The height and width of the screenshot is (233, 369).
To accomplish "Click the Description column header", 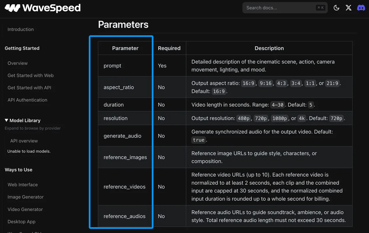I will (269, 48).
